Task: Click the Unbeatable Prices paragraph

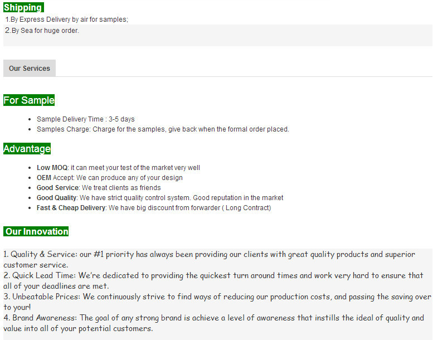Action: (x=217, y=302)
